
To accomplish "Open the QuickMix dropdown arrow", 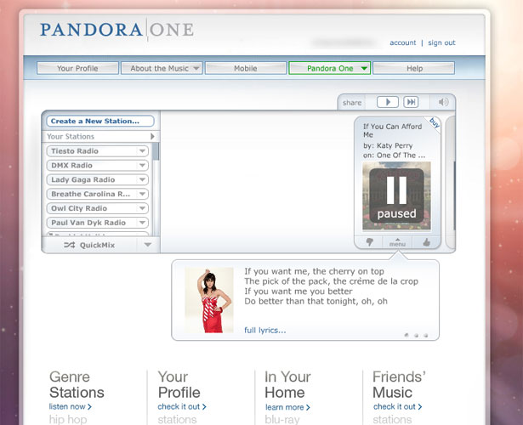I will 148,245.
